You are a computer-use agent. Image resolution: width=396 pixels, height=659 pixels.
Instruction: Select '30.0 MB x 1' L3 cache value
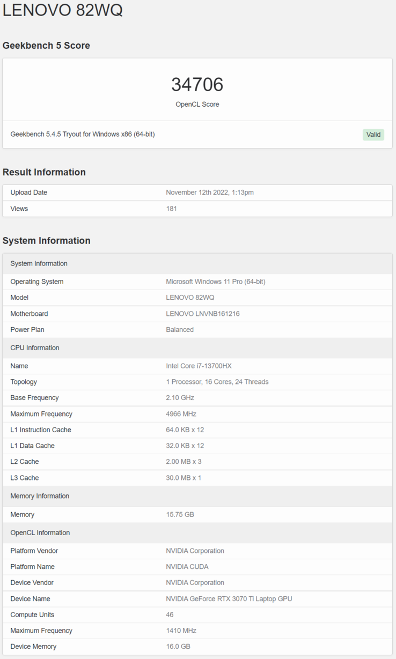[x=184, y=478]
